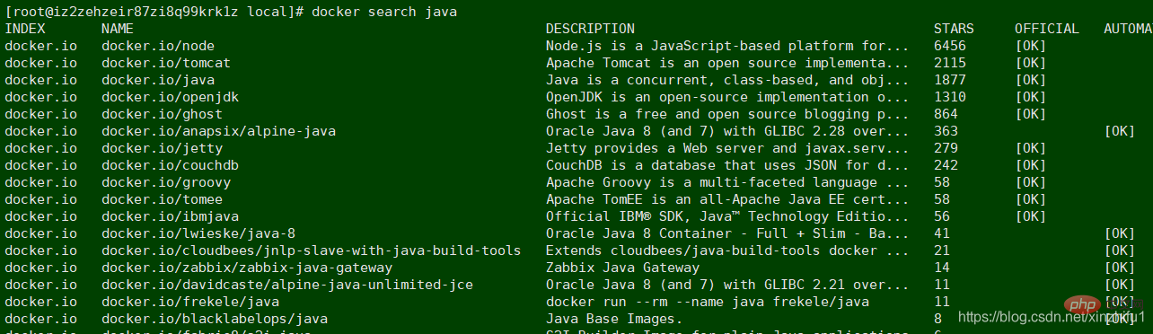Click the docker search java command text

click(x=384, y=12)
